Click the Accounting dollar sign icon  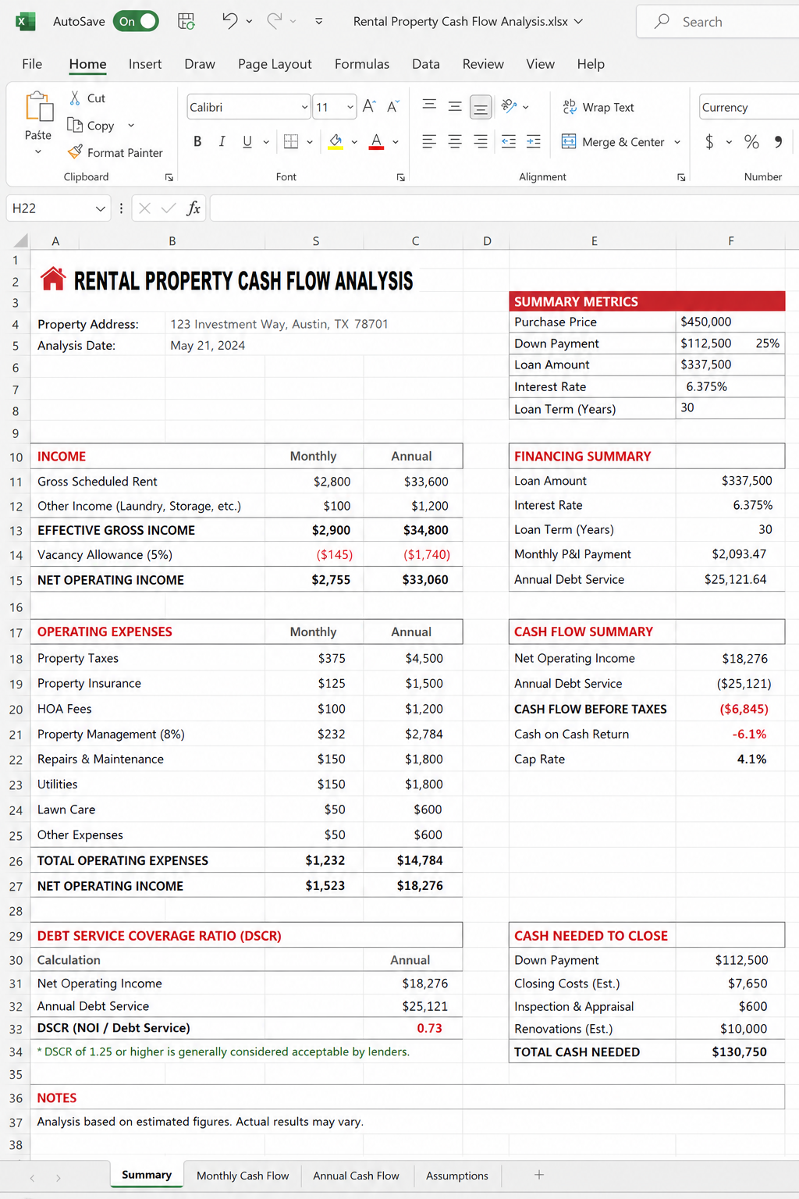point(709,141)
